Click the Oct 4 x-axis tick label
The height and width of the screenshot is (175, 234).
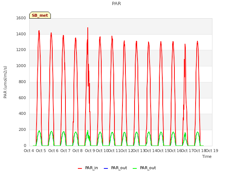[x=29, y=151]
